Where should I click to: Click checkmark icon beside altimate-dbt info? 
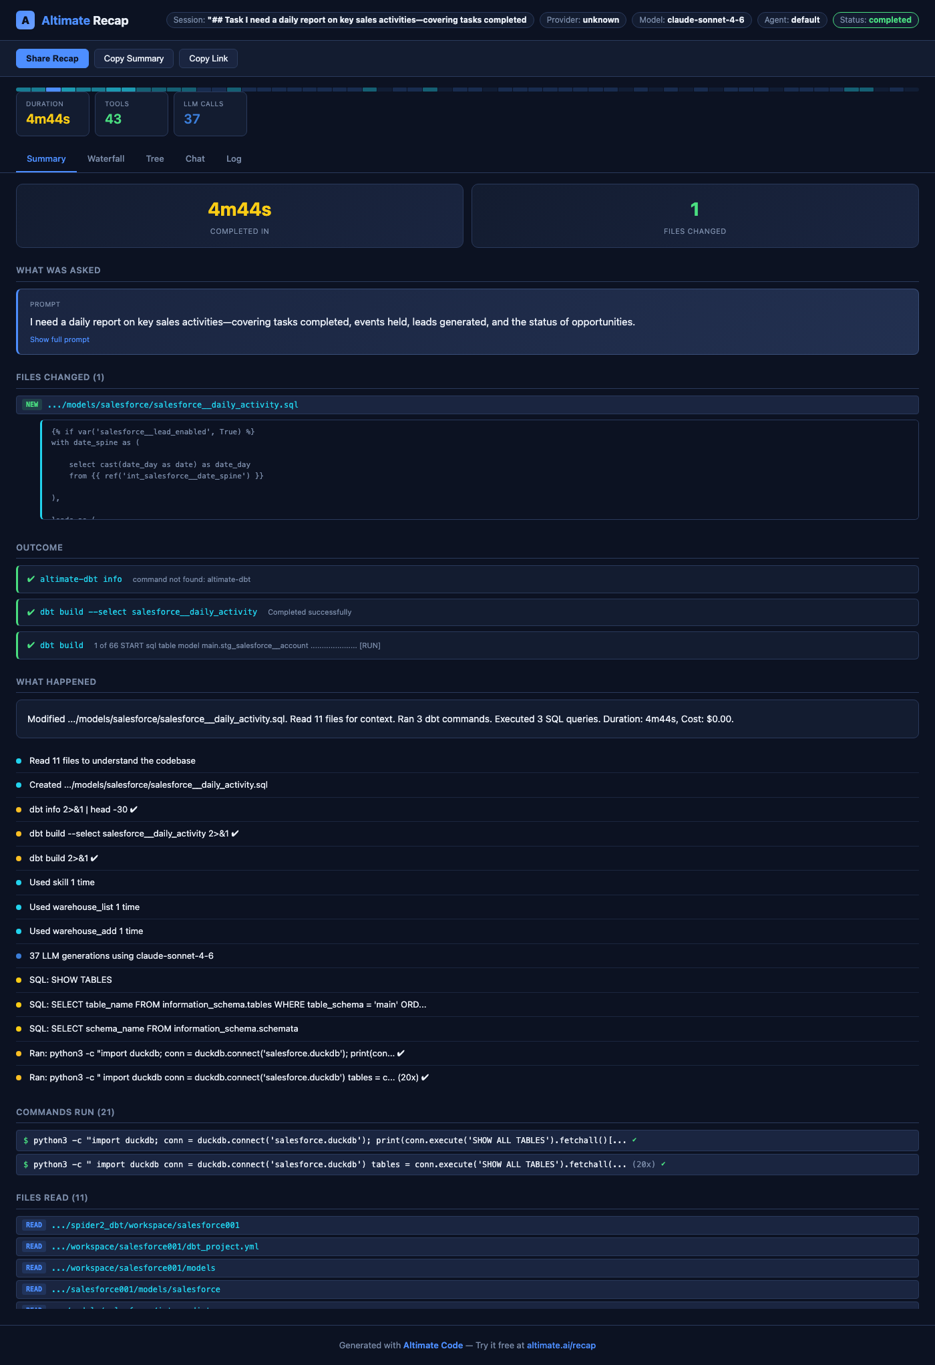coord(31,579)
